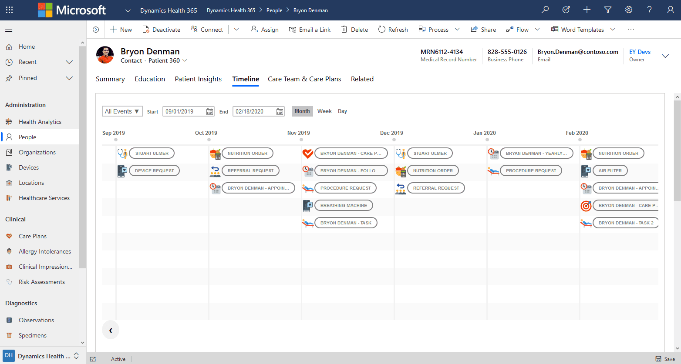The width and height of the screenshot is (681, 364).
Task: Open the advanced find filter icon
Action: point(608,10)
